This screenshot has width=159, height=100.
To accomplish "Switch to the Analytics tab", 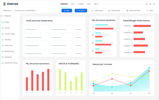I will [x=81, y=4].
